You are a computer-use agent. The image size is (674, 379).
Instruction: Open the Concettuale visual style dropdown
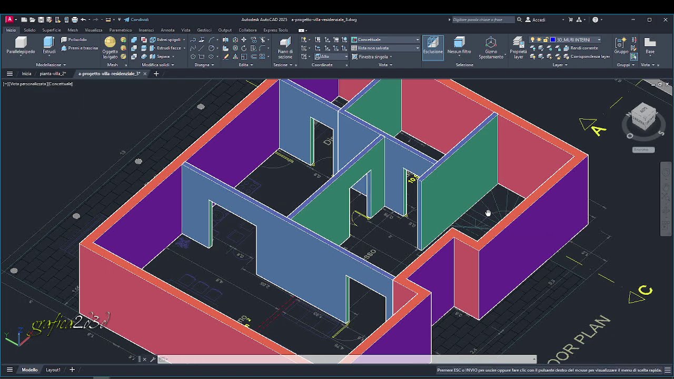(x=385, y=39)
